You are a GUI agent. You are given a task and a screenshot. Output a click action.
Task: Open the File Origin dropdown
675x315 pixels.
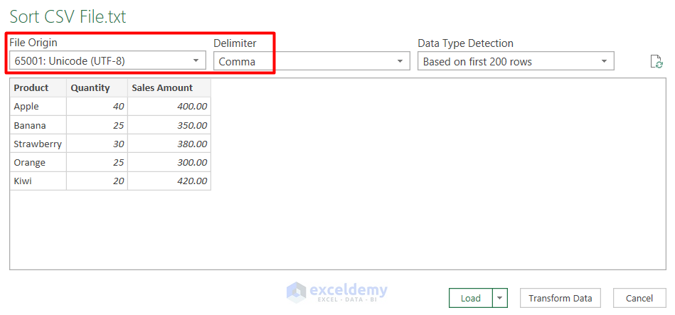tap(107, 61)
